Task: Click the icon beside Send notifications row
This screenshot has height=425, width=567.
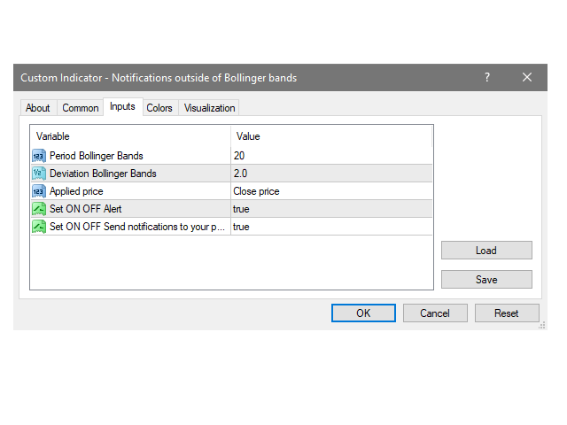Action: pos(39,227)
